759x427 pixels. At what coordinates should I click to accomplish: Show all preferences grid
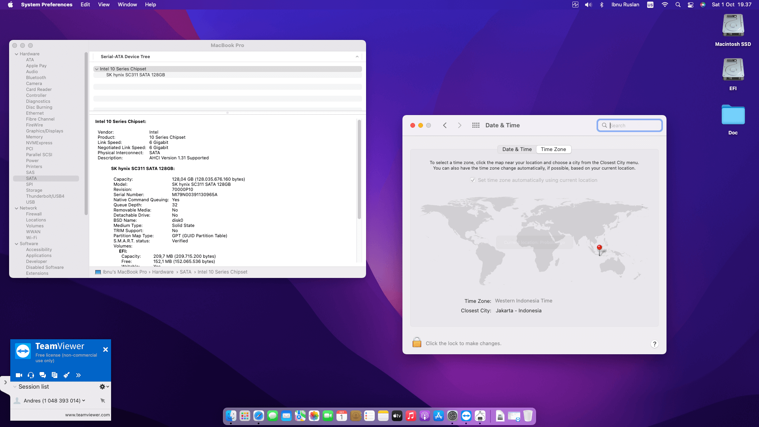(x=476, y=125)
